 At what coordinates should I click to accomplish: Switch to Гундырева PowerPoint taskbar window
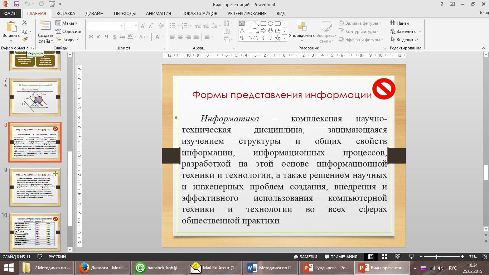tap(326, 268)
